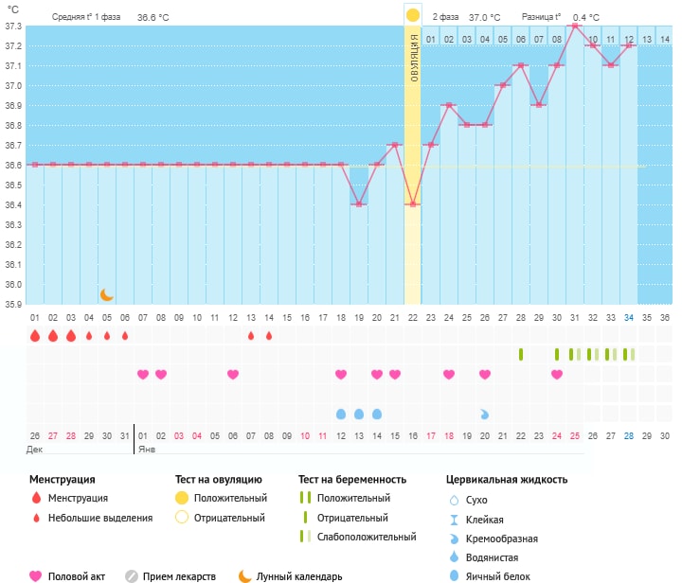This screenshot has height=583, width=682.
Task: Select the 37.1 temperature point on cycle day 28
Action: coord(521,65)
